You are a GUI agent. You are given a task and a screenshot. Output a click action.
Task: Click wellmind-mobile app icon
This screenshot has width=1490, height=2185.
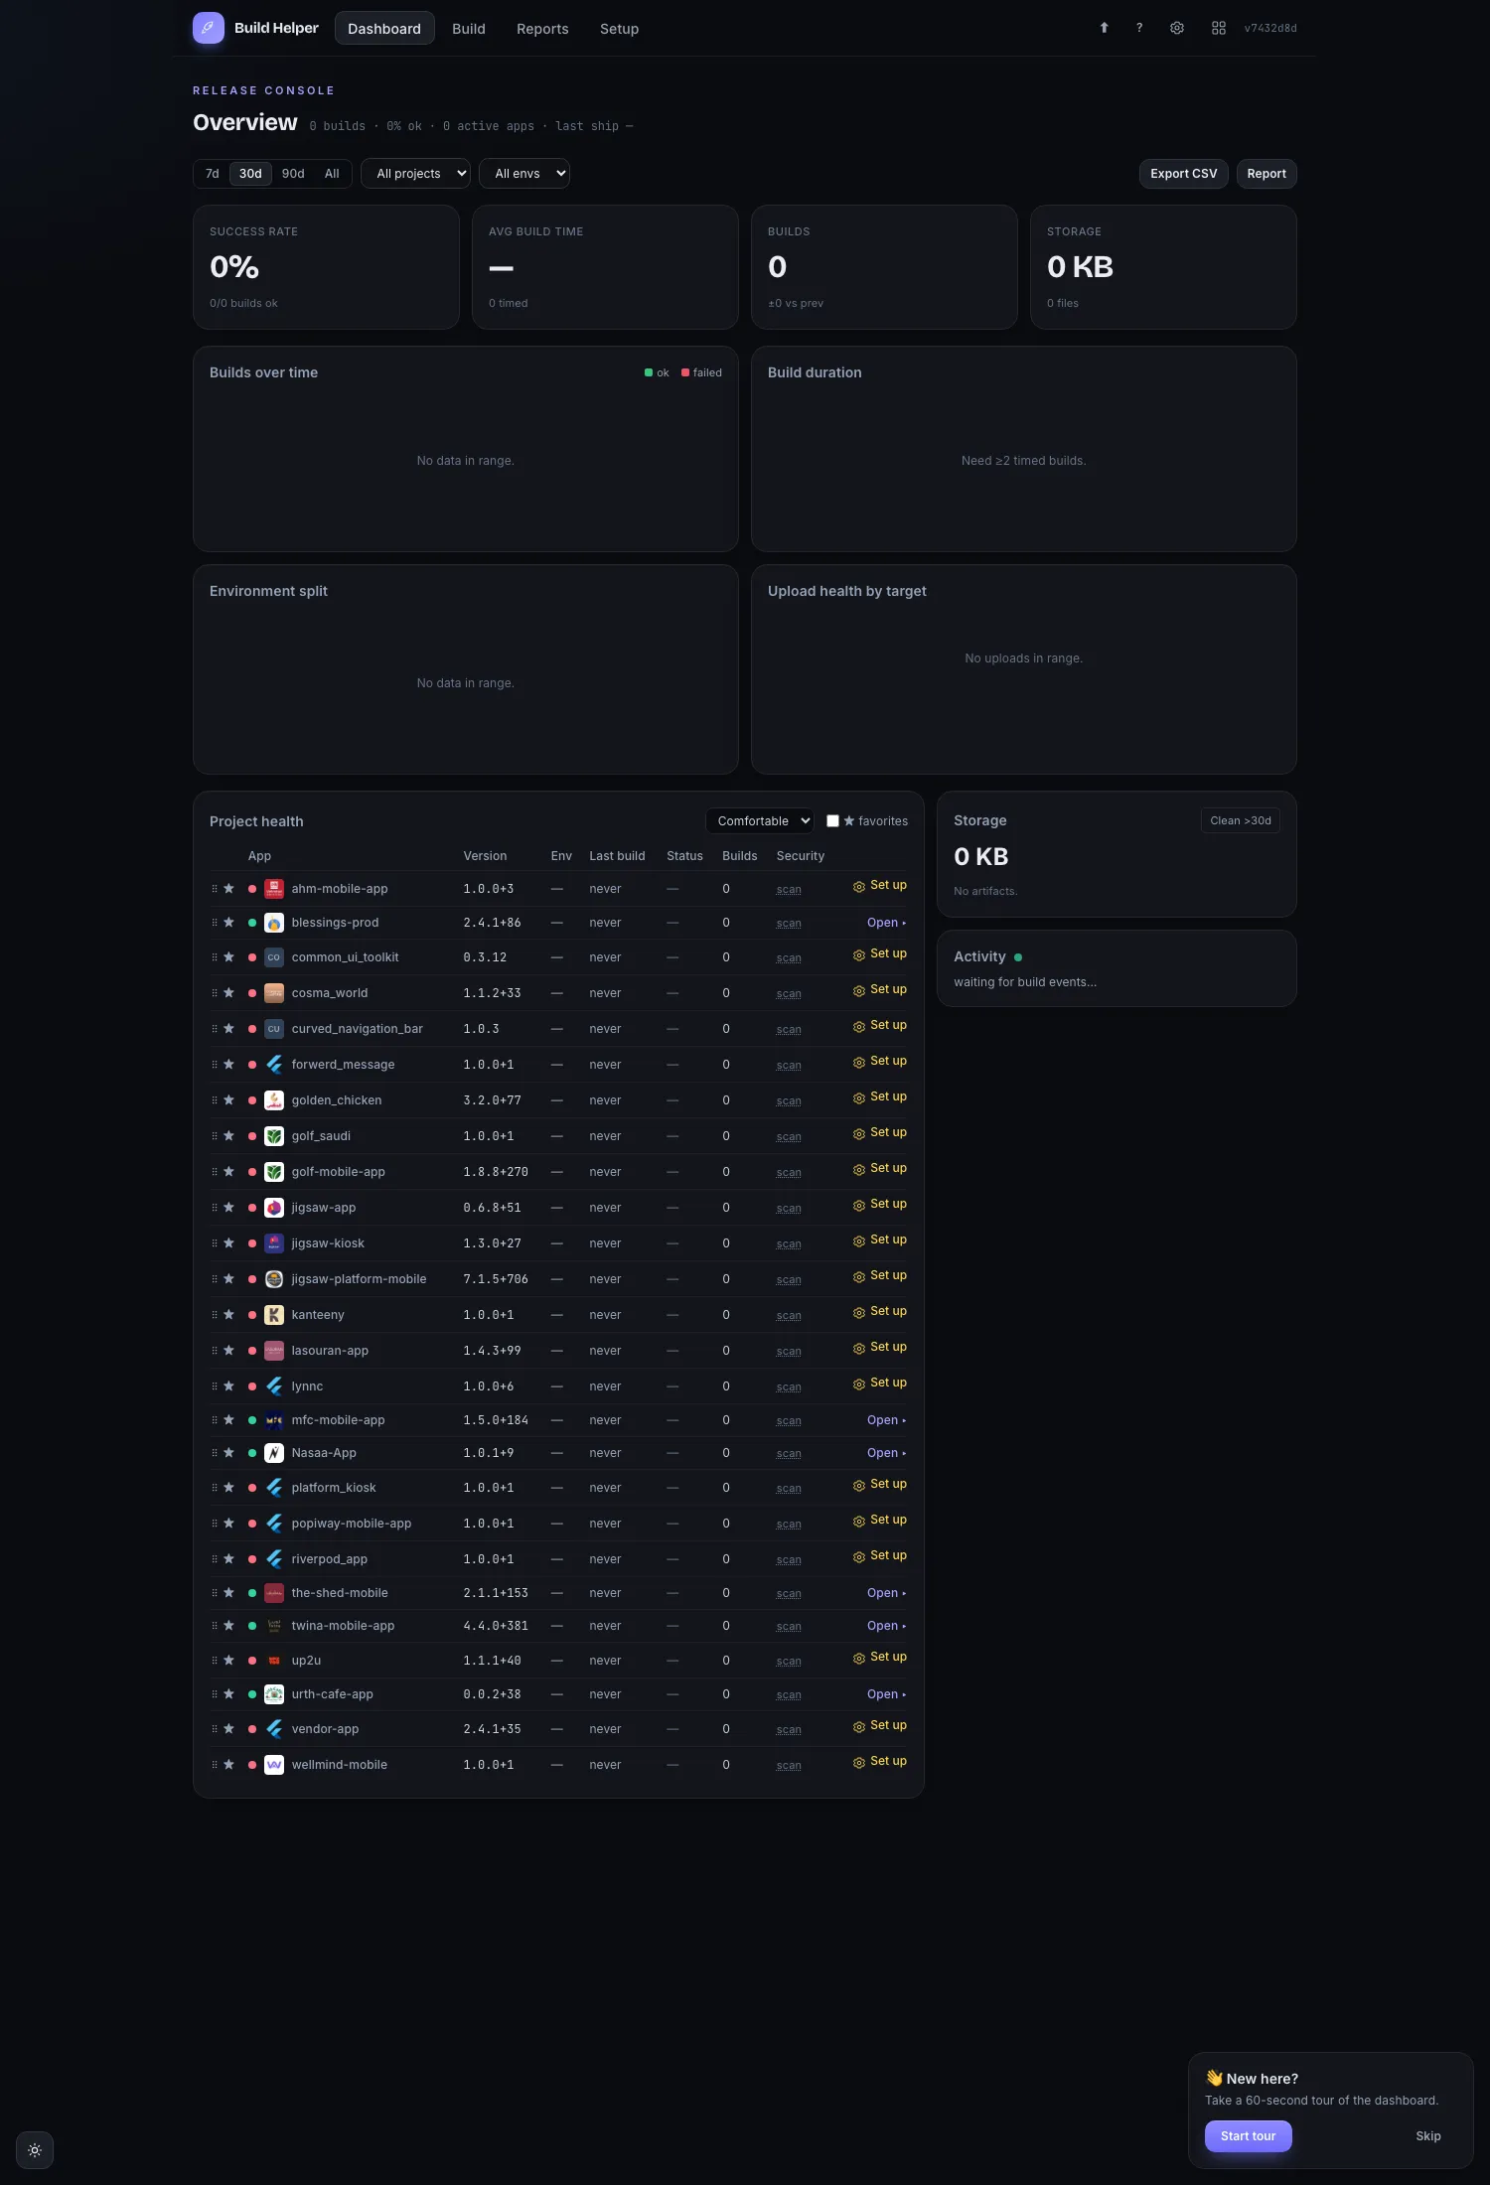274,1765
